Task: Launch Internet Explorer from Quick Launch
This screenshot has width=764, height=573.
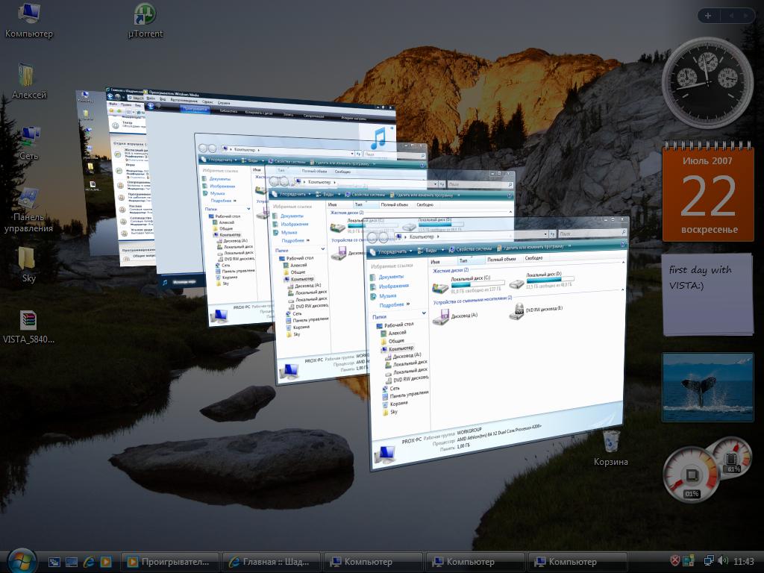Action: (x=89, y=562)
